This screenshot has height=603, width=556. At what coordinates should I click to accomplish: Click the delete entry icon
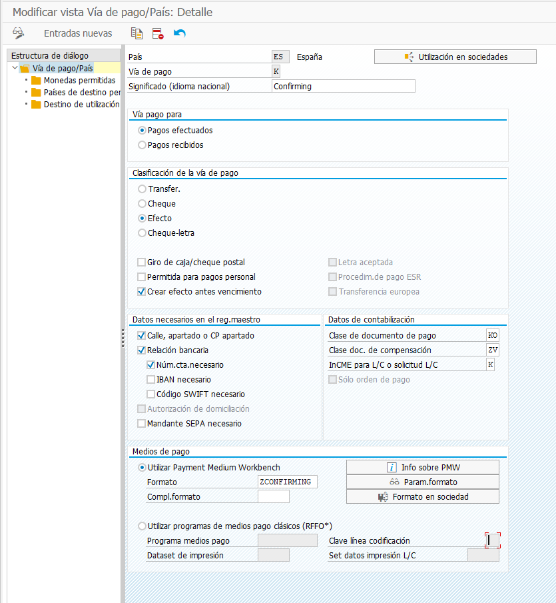[x=158, y=33]
